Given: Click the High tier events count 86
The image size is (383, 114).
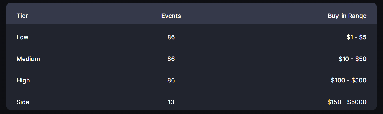Looking at the screenshot, I should pyautogui.click(x=171, y=80).
